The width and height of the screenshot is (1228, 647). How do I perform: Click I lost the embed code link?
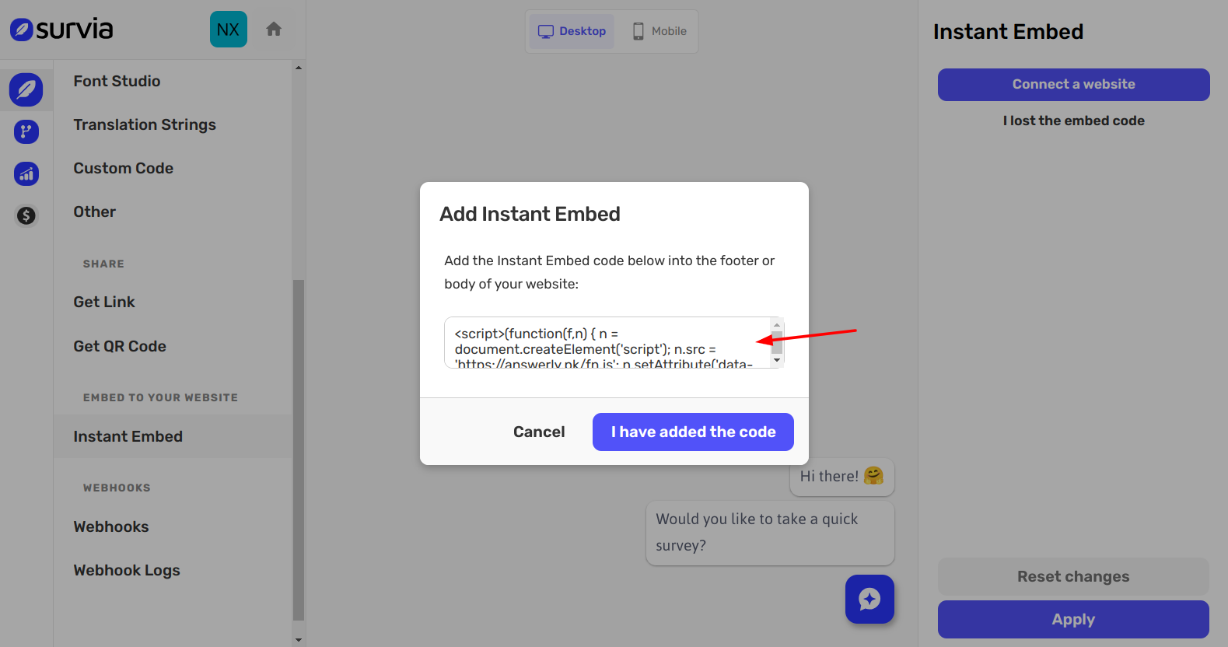pyautogui.click(x=1073, y=121)
